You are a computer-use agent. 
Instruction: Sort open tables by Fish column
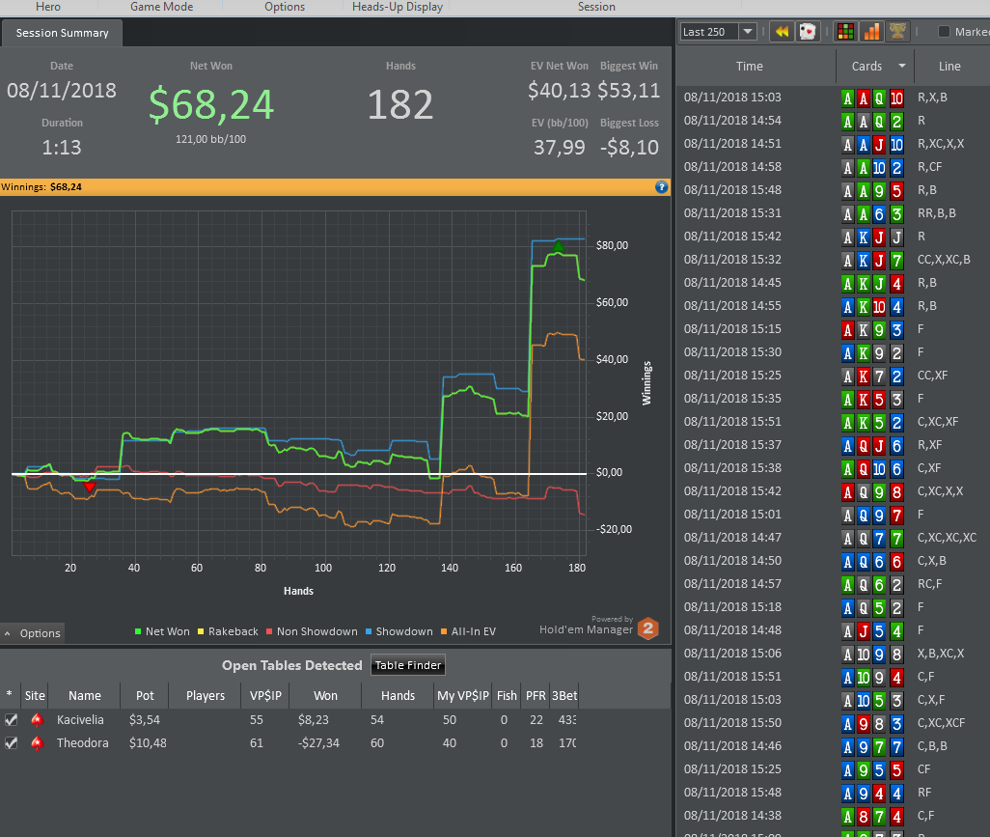pyautogui.click(x=507, y=695)
